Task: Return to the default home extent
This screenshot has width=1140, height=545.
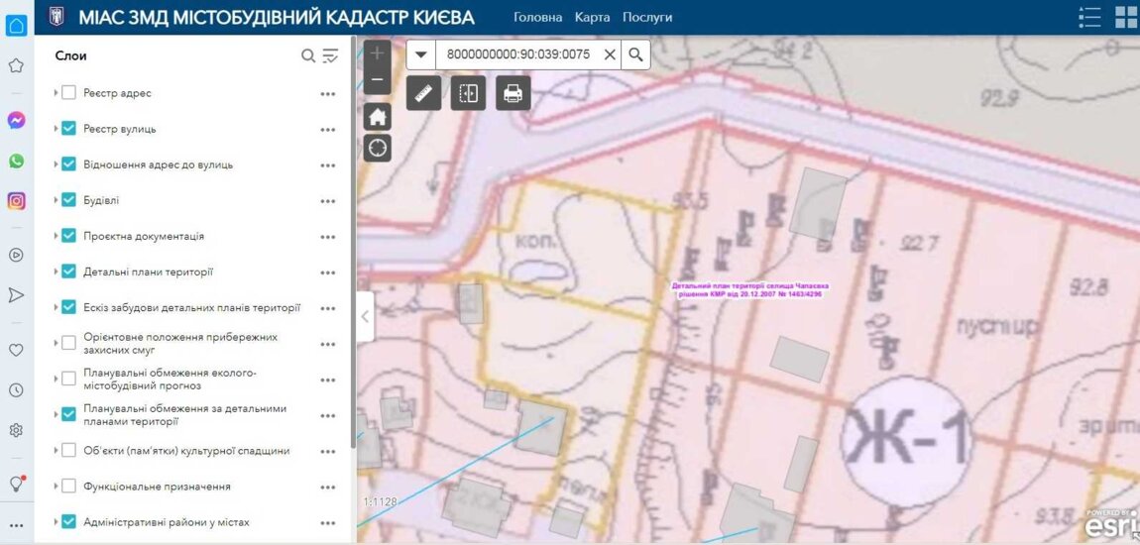Action: pos(377,117)
